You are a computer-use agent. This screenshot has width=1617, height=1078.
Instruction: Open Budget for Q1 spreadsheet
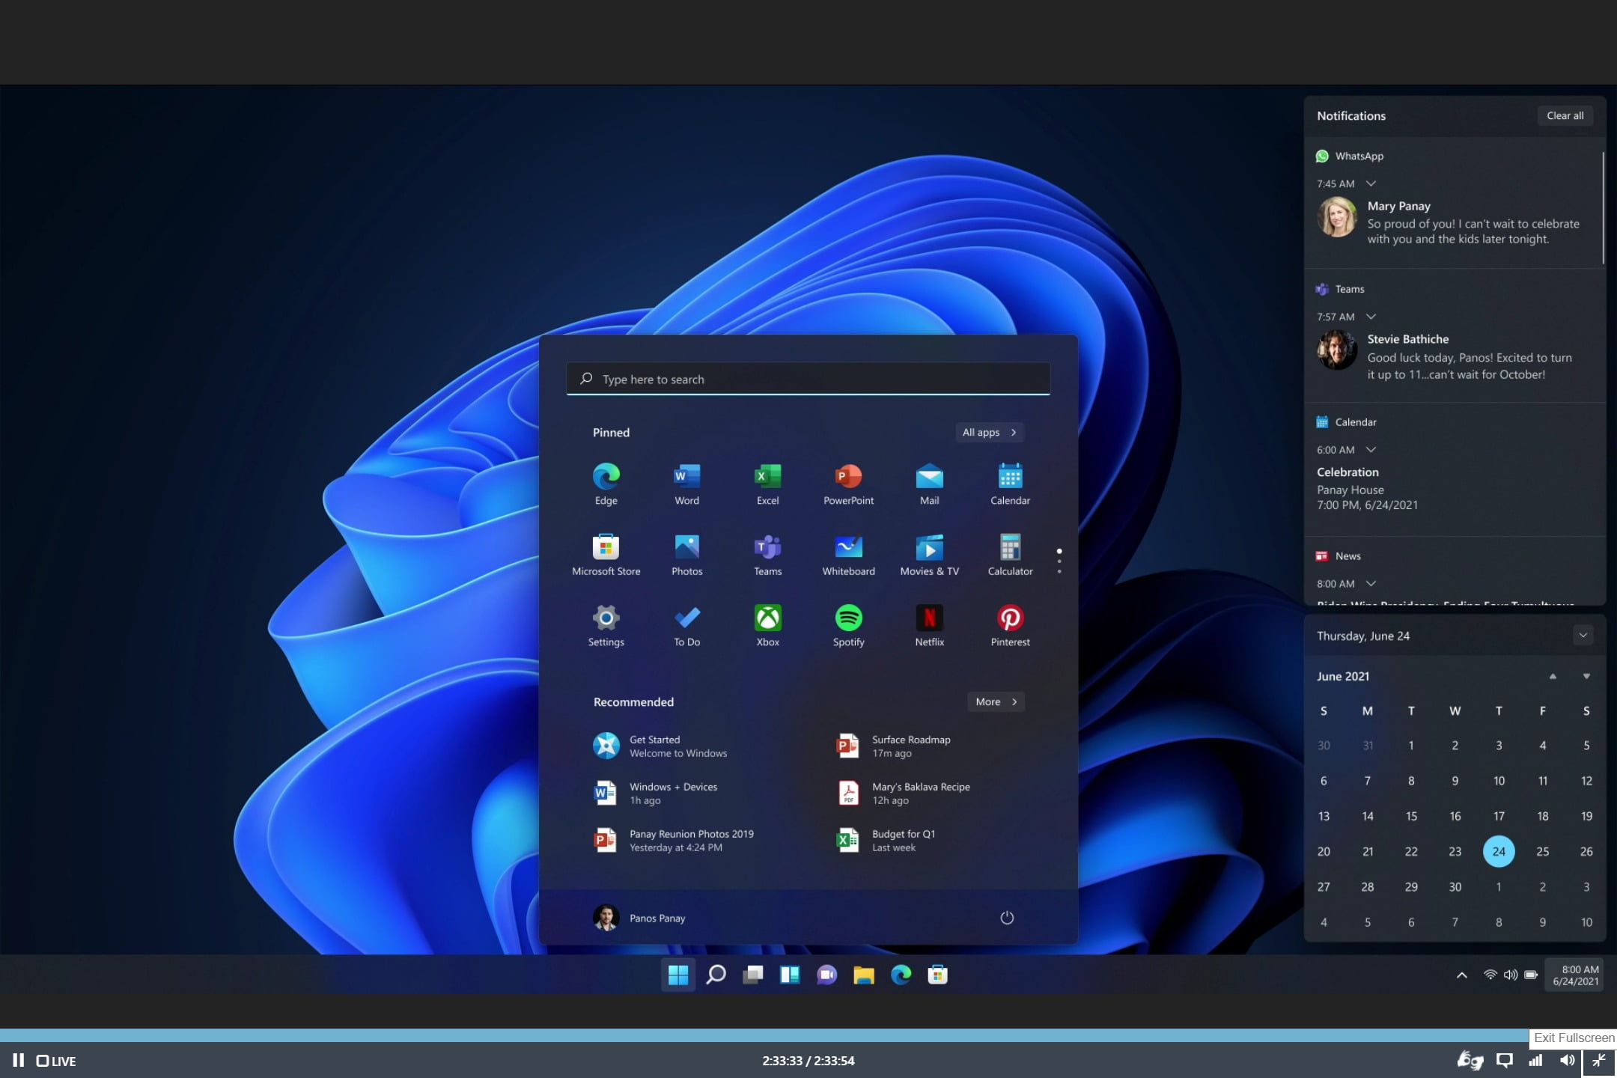coord(885,840)
